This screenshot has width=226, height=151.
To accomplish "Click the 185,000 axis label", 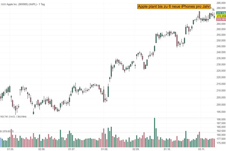I will click(x=221, y=127).
